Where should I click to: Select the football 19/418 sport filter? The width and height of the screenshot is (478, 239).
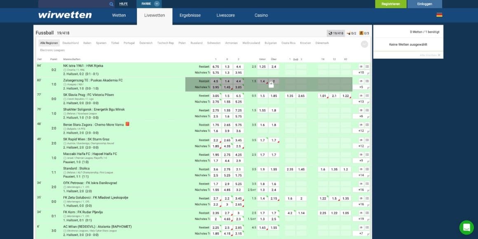tap(336, 33)
